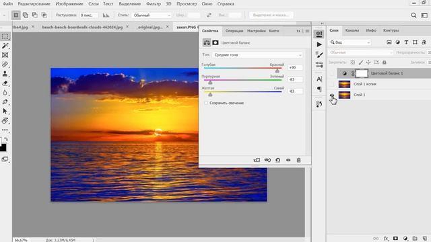Viewport: 431px width, 242px height.
Task: Switch to beach-bench-boardwalk-clouds document tab
Action: point(82,27)
